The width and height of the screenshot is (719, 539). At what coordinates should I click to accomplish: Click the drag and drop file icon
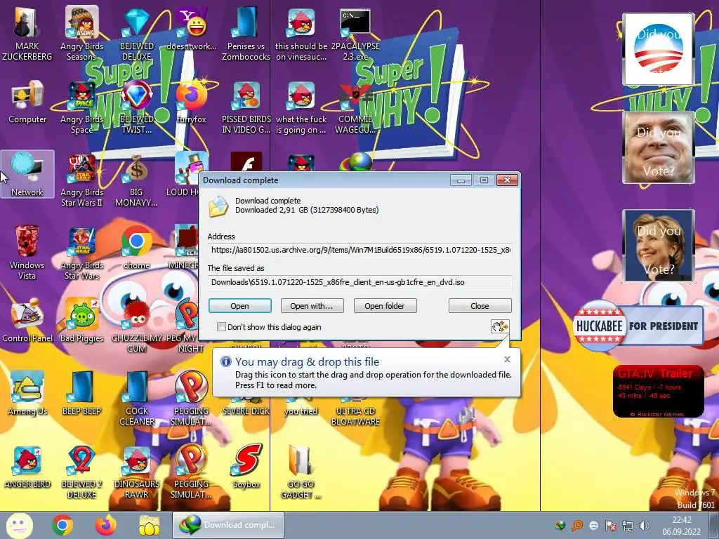click(500, 326)
